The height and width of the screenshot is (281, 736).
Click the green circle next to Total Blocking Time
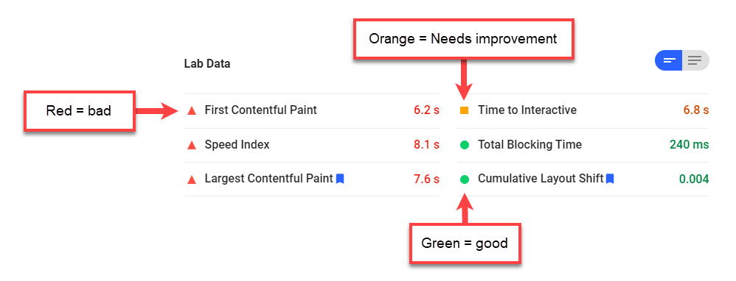(464, 145)
